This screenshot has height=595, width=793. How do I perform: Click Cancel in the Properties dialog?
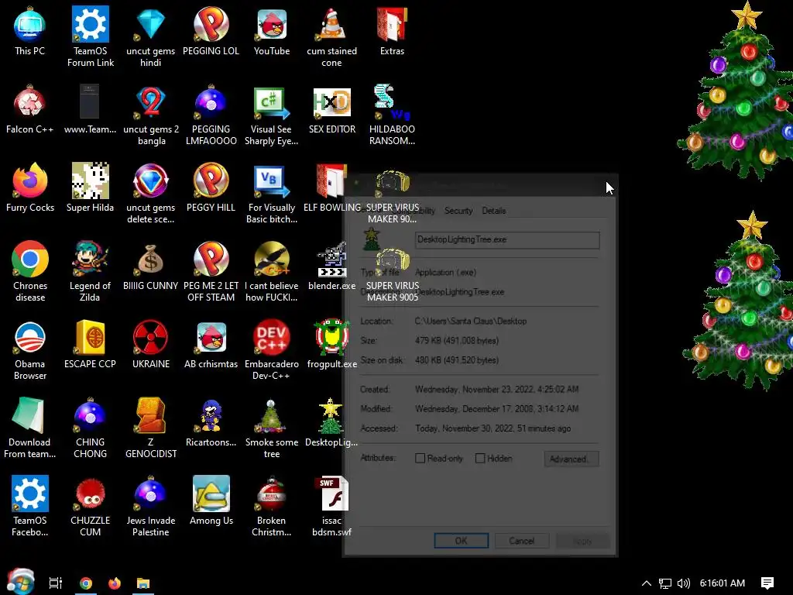coord(521,541)
